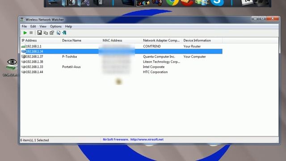The width and height of the screenshot is (286, 161).
Task: Click the Liteon Technology Corp cell
Action: point(161,62)
